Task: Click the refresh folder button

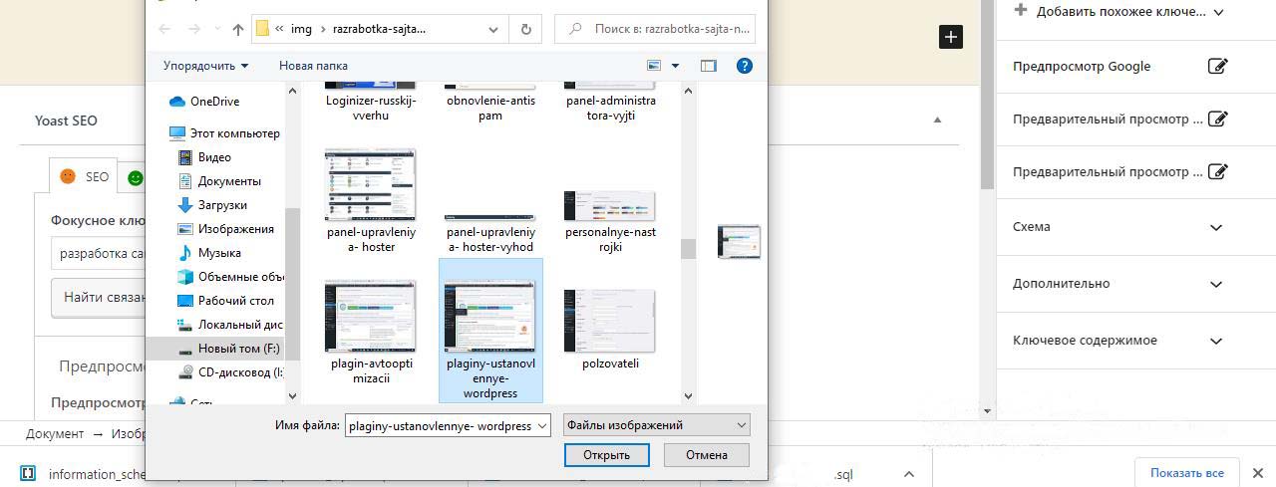Action: click(x=525, y=29)
